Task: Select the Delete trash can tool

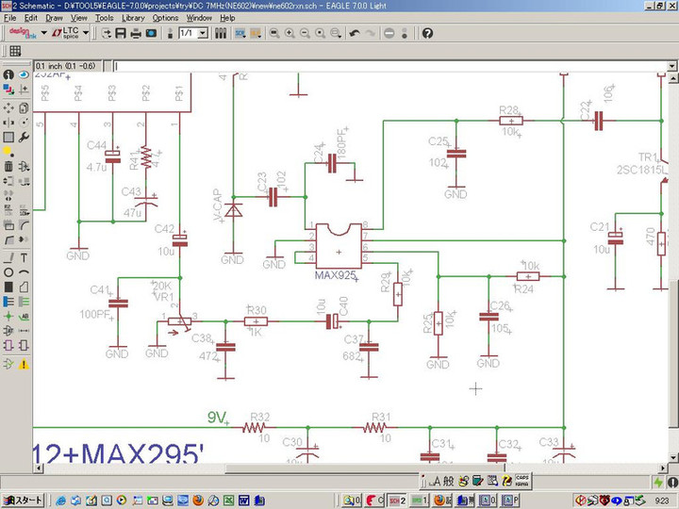Action: (8, 166)
